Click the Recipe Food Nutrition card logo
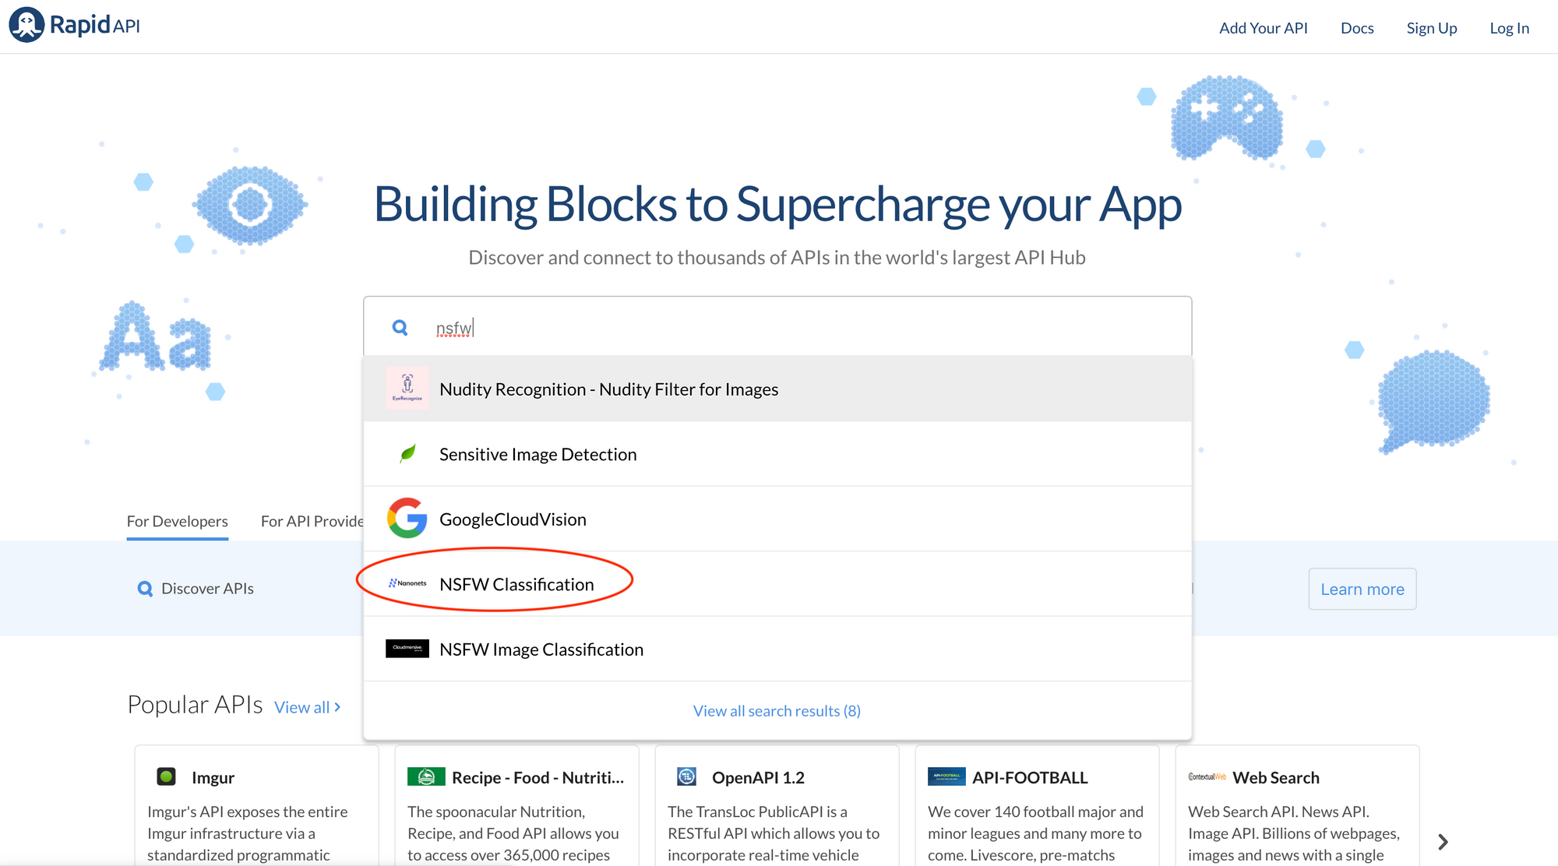Image resolution: width=1558 pixels, height=866 pixels. tap(426, 776)
